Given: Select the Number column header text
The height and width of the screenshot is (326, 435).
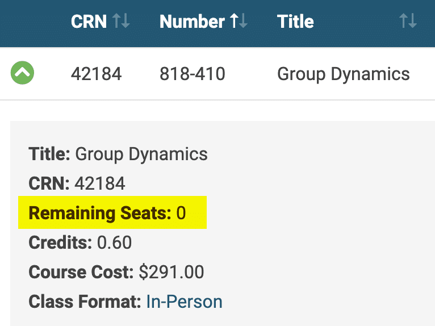Looking at the screenshot, I should pyautogui.click(x=192, y=22).
